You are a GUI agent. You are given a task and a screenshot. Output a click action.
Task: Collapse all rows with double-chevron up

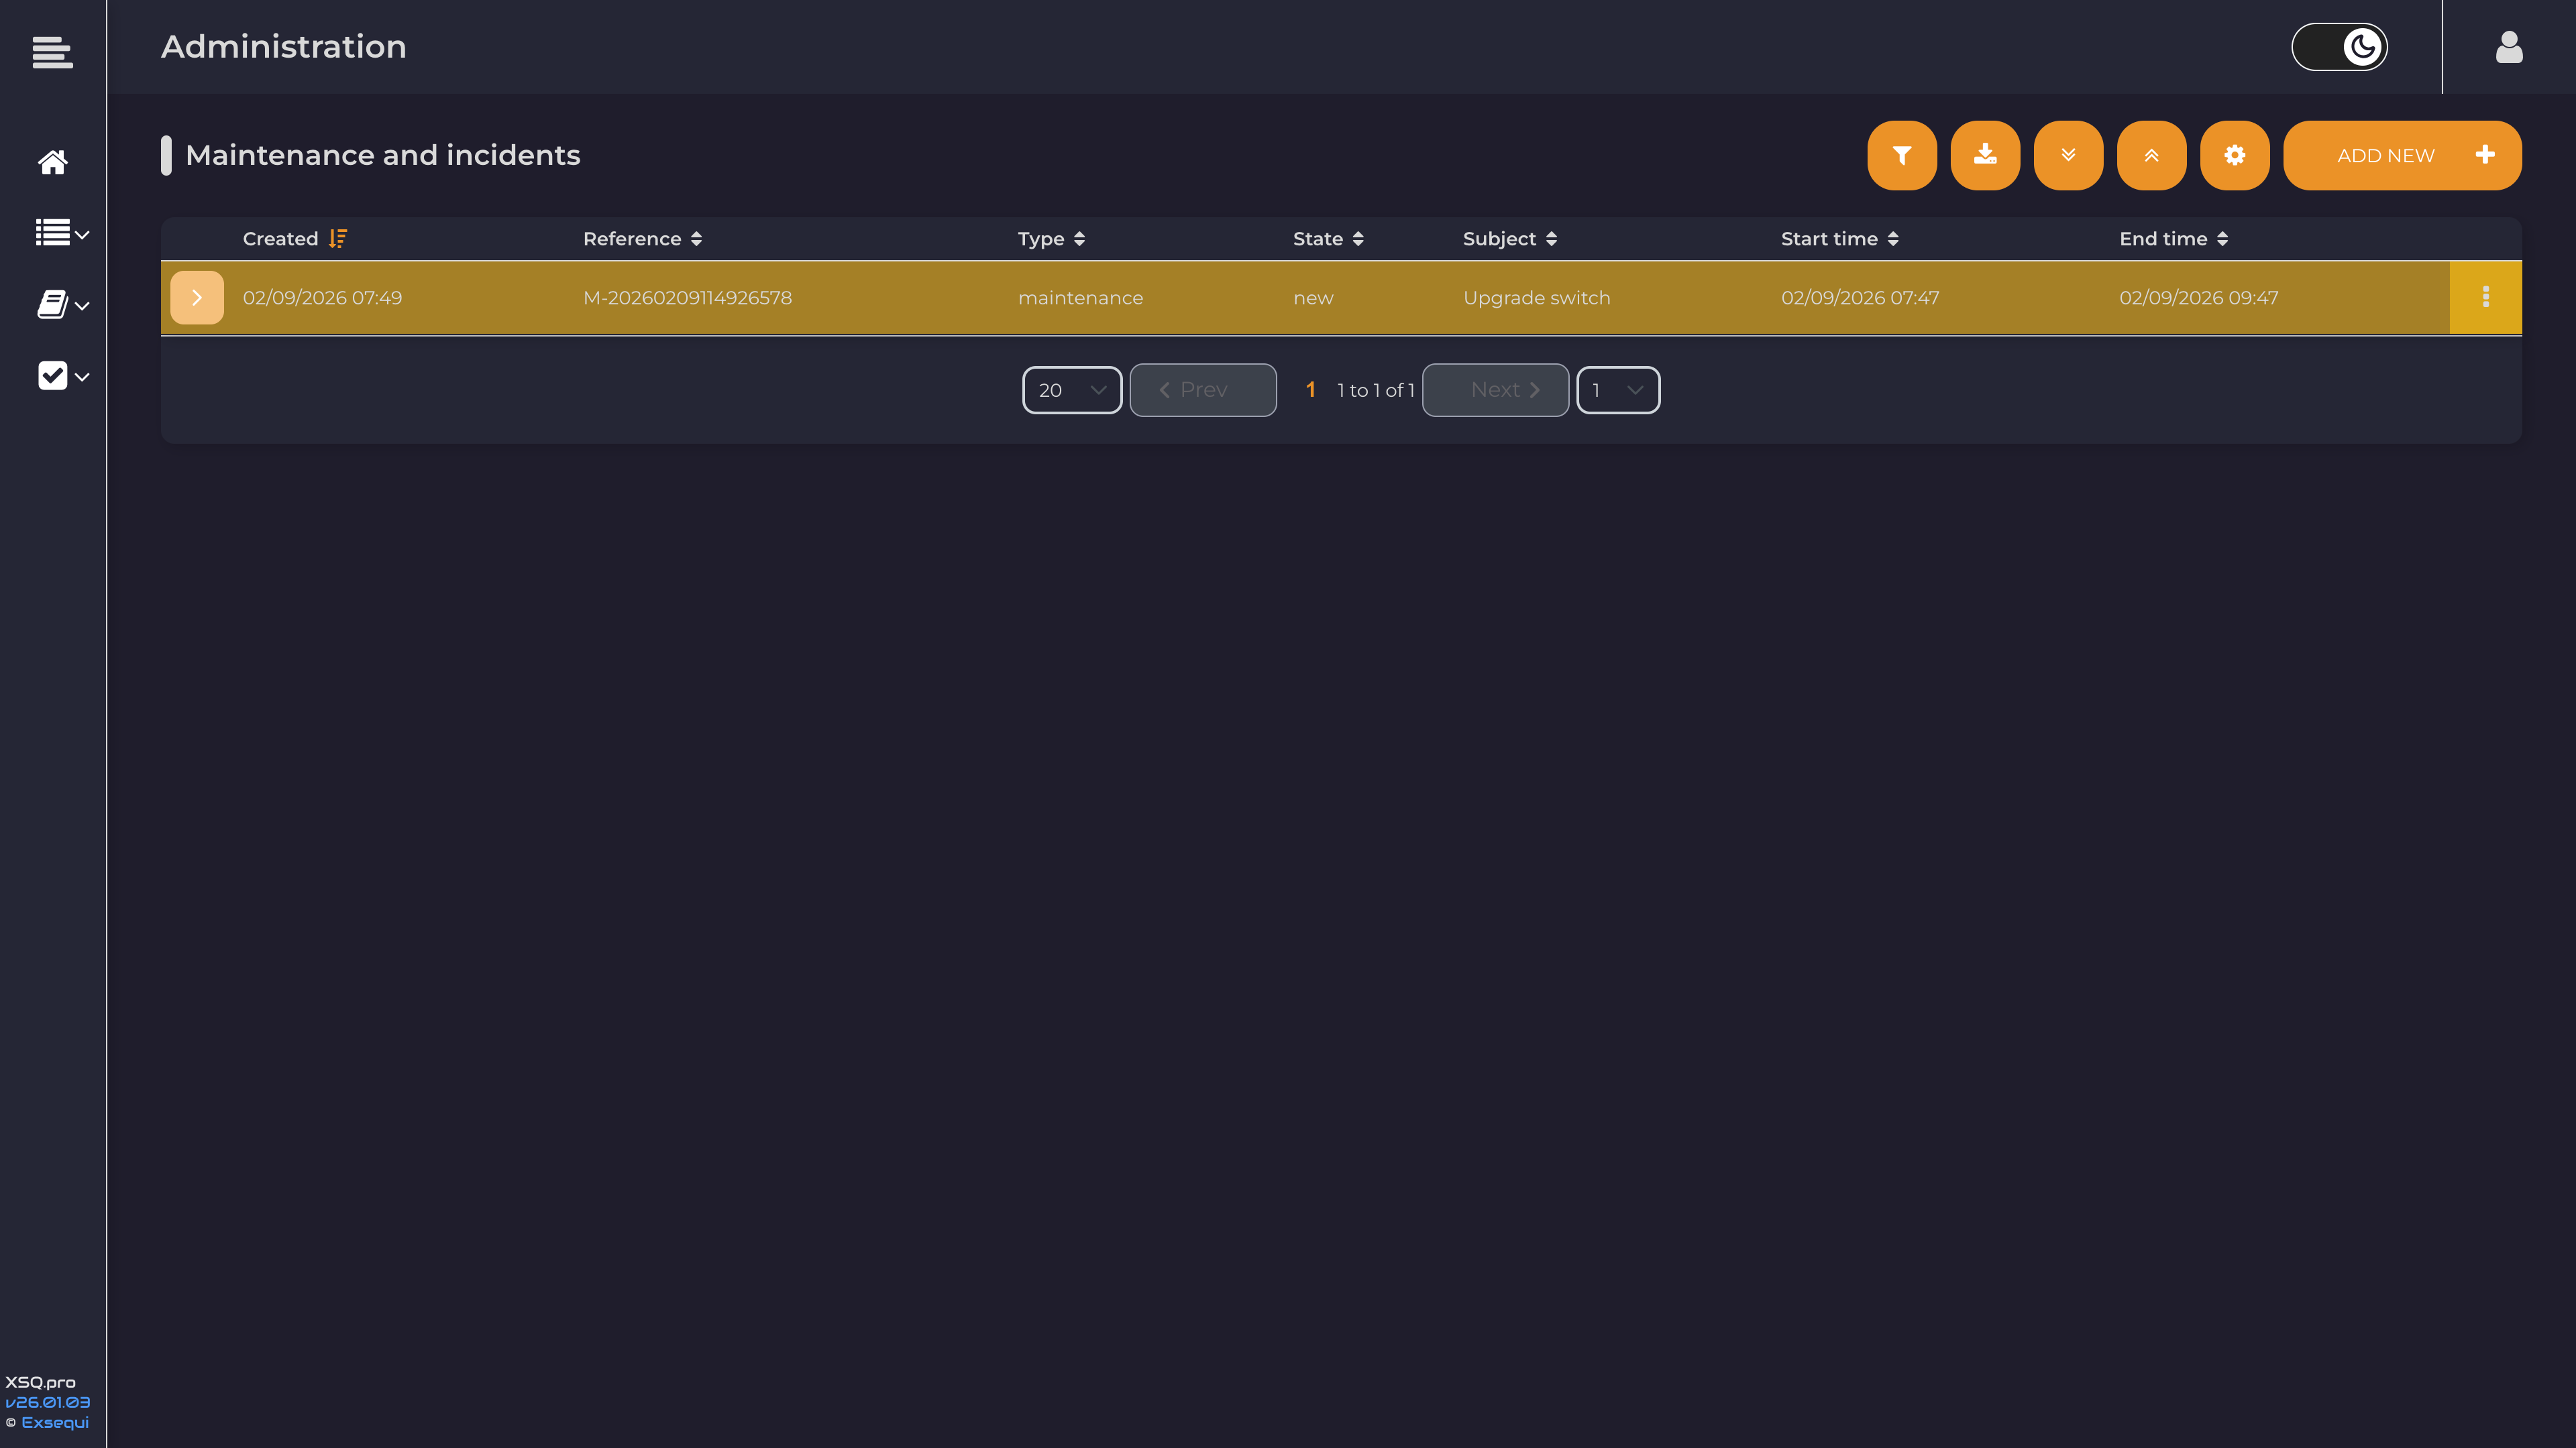pos(2151,155)
